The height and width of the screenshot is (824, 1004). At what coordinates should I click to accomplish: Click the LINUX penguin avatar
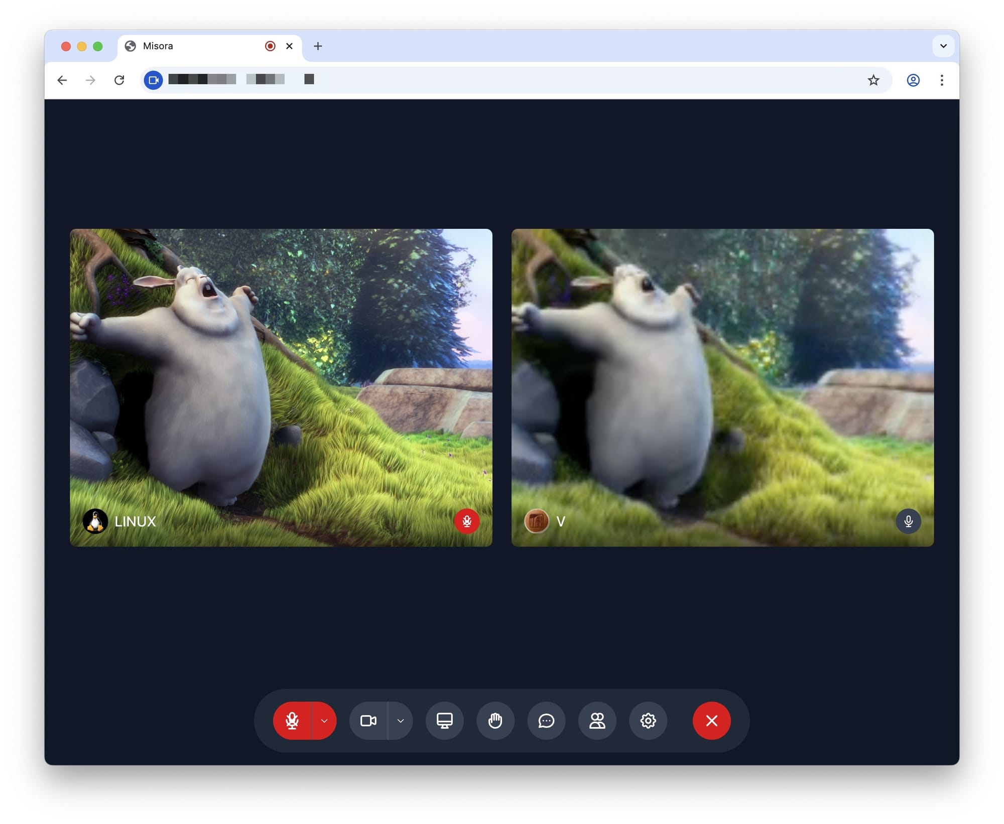tap(95, 521)
